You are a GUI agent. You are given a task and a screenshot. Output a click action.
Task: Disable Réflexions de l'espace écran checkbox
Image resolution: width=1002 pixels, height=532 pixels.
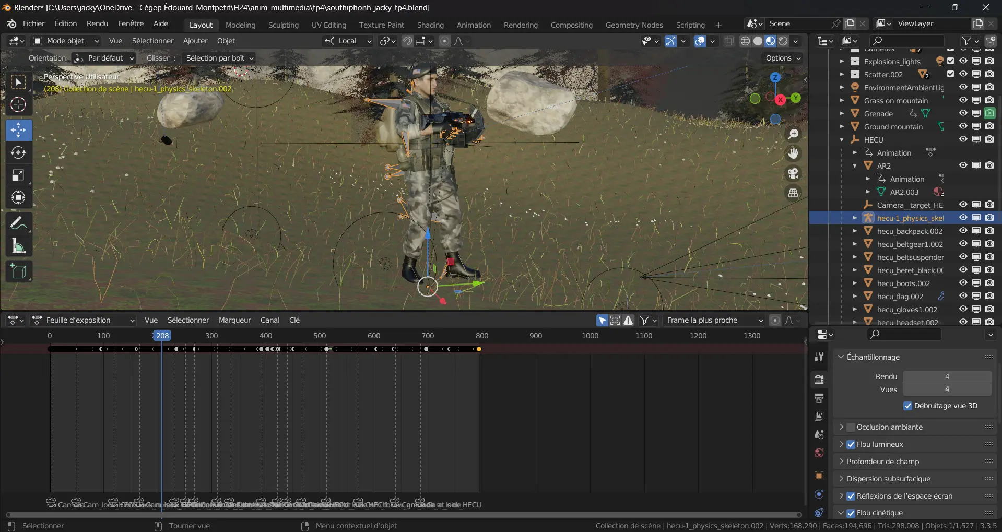pyautogui.click(x=851, y=496)
